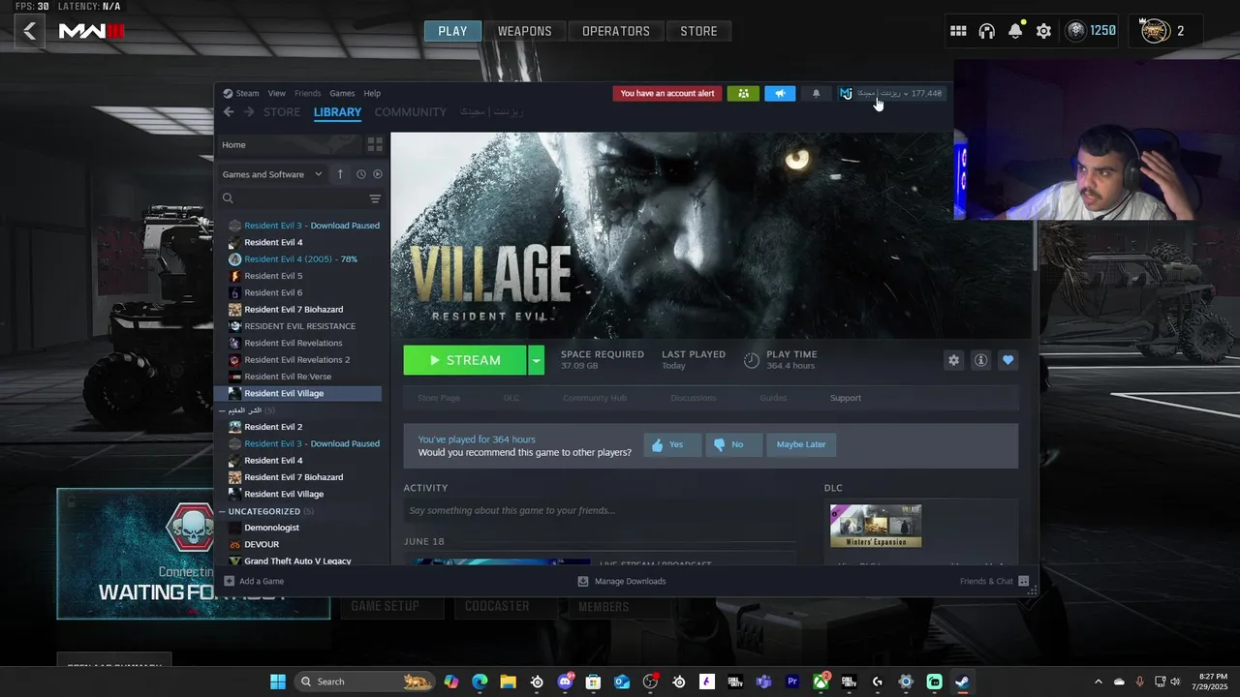
Task: Select the WEAPONS tab in MW3
Action: 524,31
